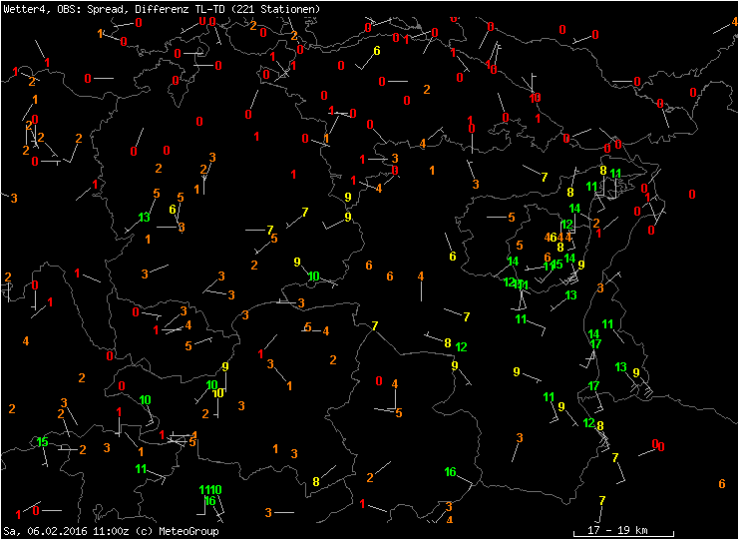This screenshot has width=738, height=539.
Task: Select green 10 station directly above yellow 10
Action: (211, 384)
